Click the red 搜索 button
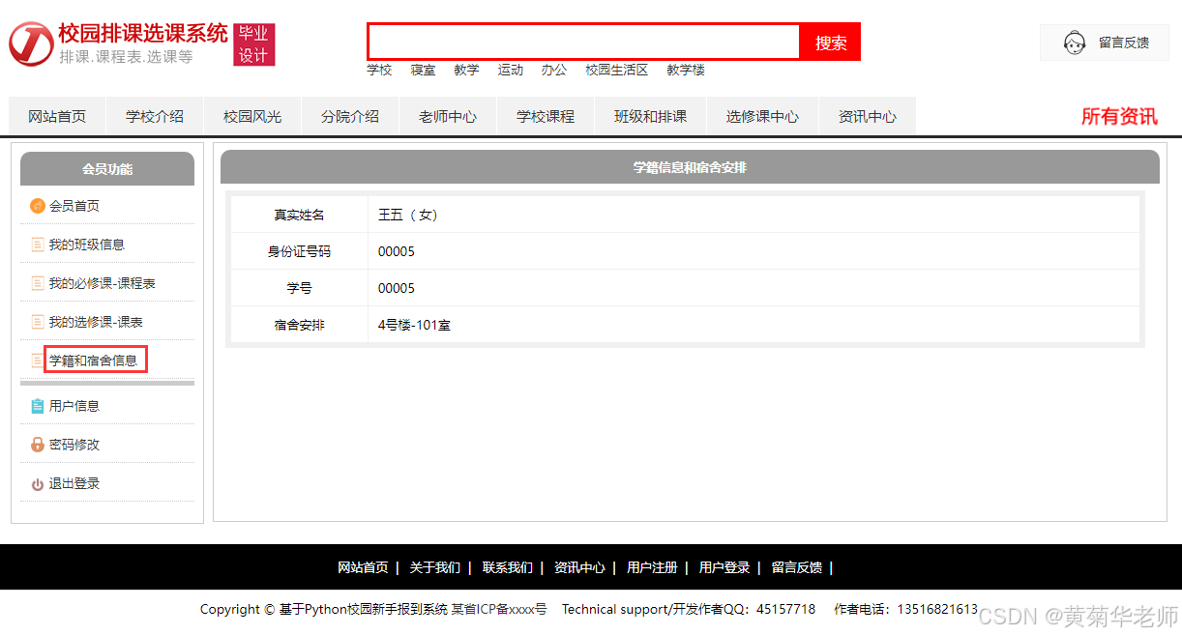This screenshot has width=1182, height=635. pyautogui.click(x=830, y=42)
